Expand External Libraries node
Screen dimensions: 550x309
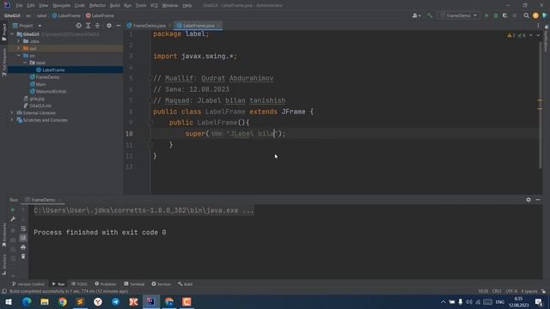click(x=12, y=112)
